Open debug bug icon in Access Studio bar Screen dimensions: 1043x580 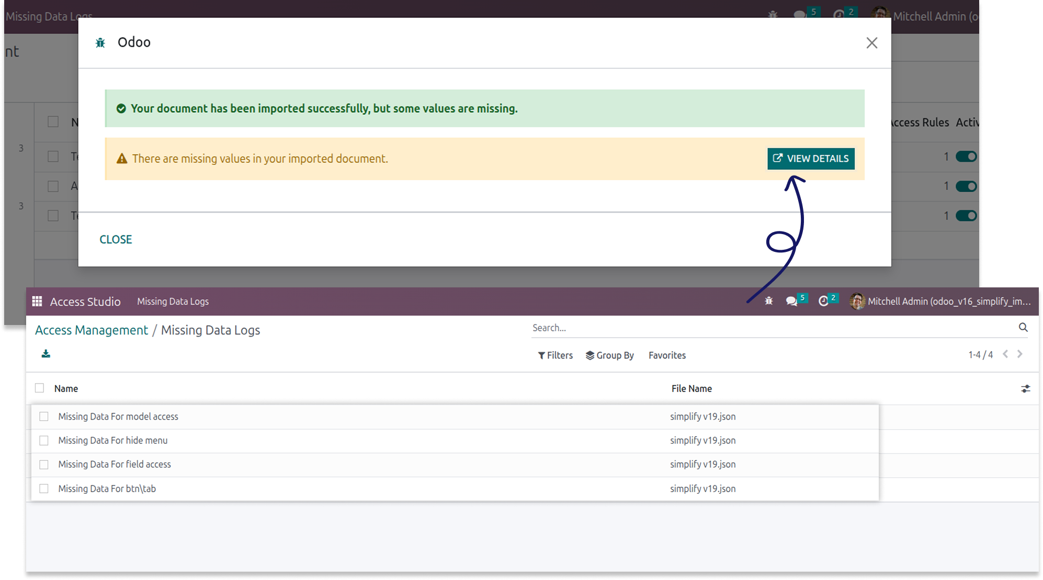pyautogui.click(x=768, y=301)
